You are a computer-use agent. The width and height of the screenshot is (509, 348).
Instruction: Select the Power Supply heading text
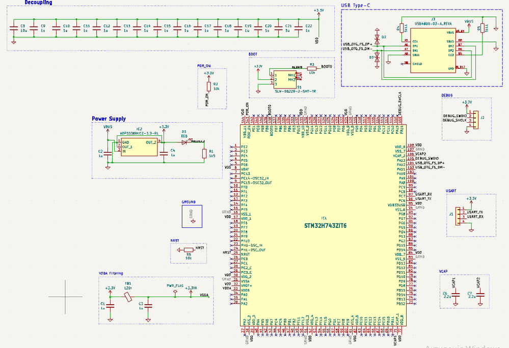[109, 119]
